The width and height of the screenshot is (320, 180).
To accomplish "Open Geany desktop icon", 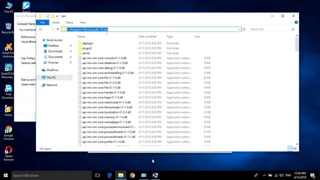I will tap(8, 111).
